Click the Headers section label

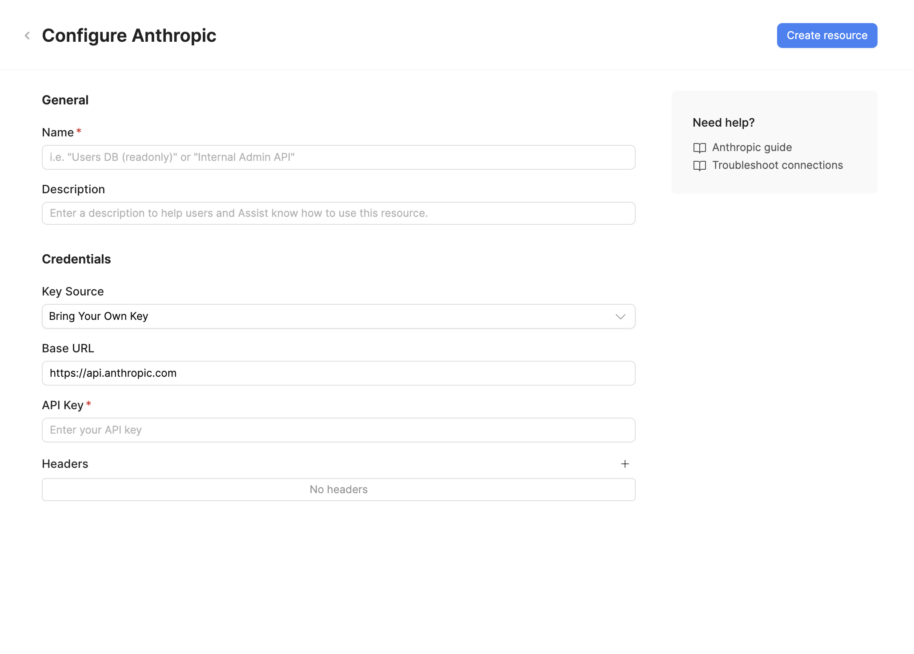click(65, 463)
